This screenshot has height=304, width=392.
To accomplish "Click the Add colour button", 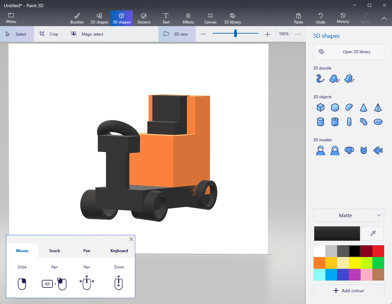I will (349, 290).
